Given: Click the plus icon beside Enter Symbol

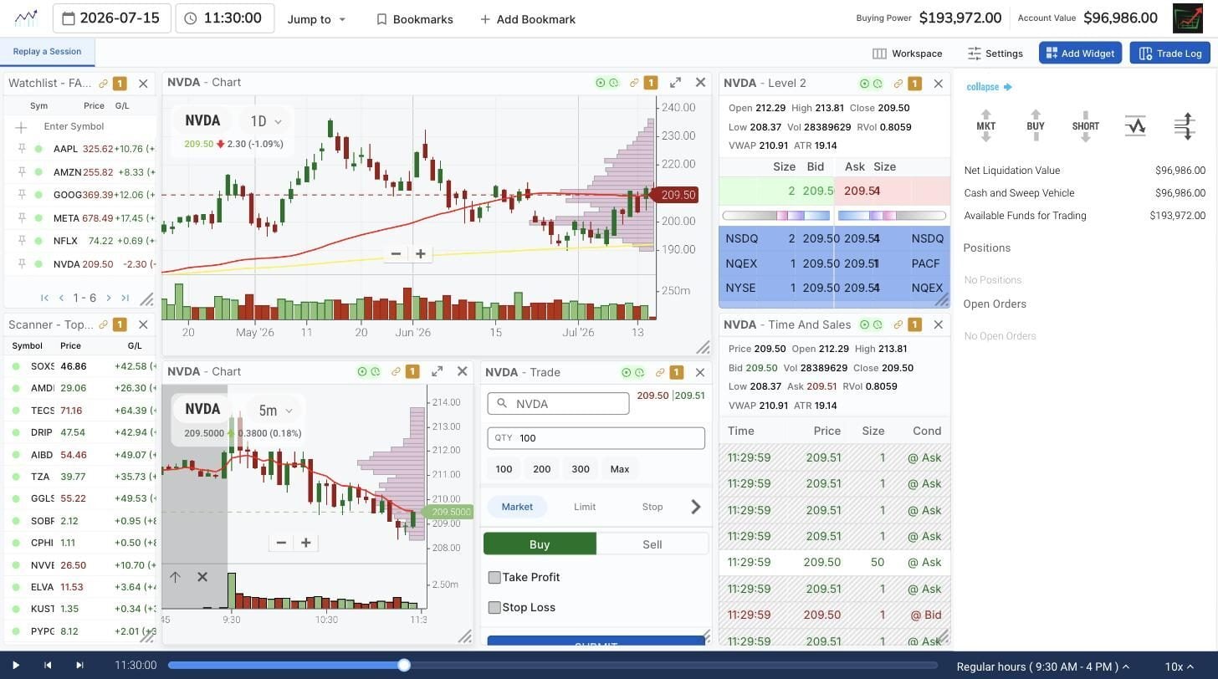Looking at the screenshot, I should pyautogui.click(x=21, y=127).
